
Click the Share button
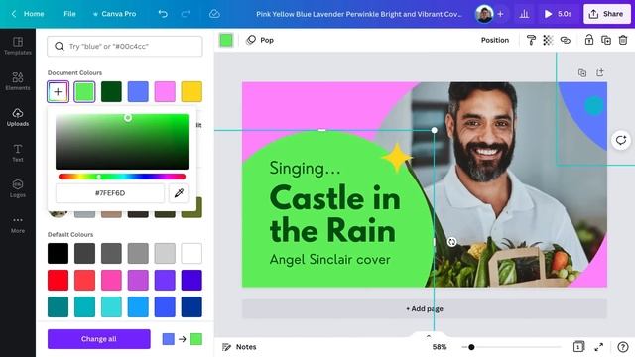pos(606,14)
